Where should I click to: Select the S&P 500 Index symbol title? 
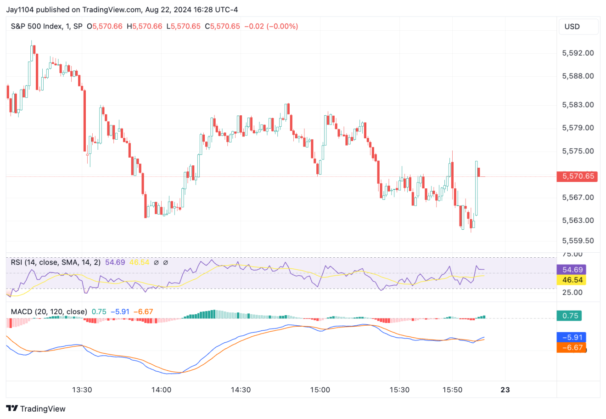(x=36, y=26)
